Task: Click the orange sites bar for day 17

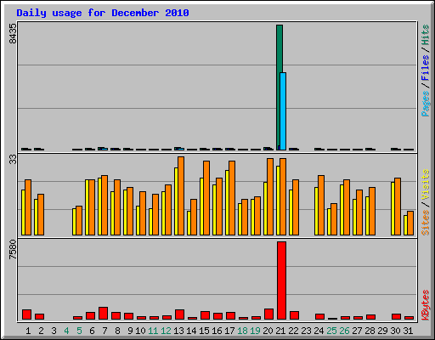Action: [232, 198]
